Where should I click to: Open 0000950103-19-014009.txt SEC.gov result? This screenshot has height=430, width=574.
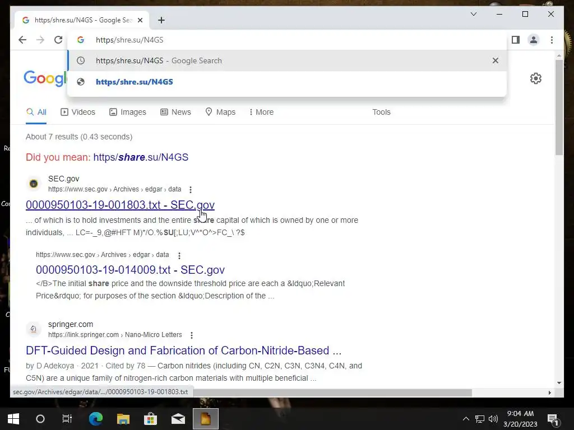[x=130, y=270]
